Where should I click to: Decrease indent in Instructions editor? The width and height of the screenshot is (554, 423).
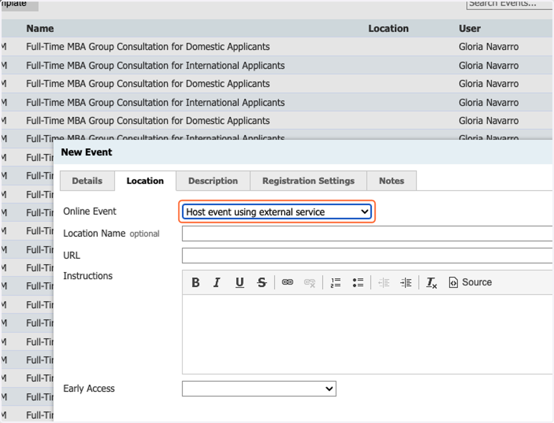pos(384,282)
